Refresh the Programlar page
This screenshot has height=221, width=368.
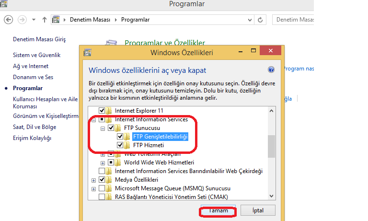(260, 20)
